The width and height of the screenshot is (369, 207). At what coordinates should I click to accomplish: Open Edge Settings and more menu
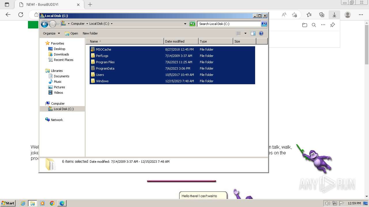pos(361,15)
